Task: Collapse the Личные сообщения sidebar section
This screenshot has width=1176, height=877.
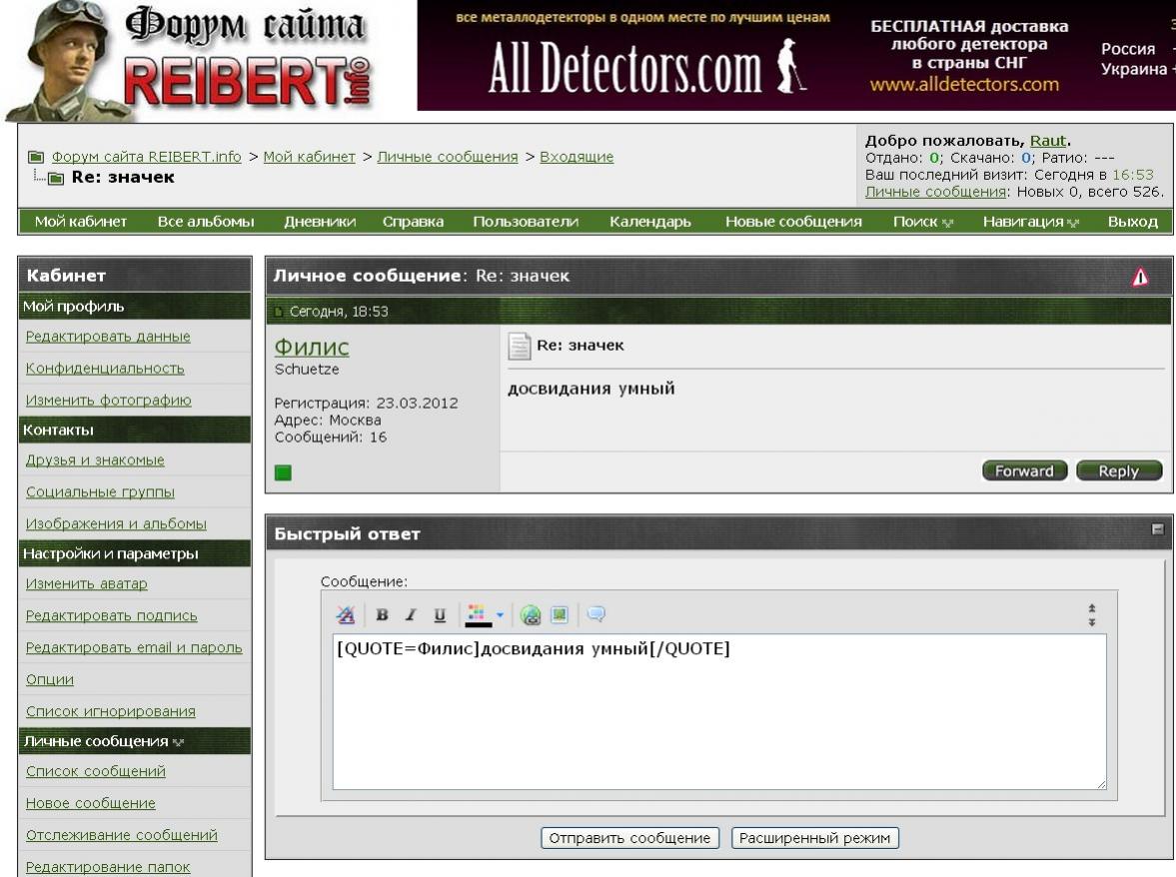Action: (178, 742)
